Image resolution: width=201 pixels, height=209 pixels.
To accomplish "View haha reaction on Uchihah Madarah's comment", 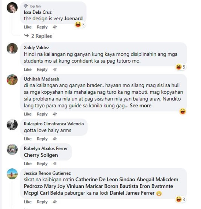I will pos(183,111).
